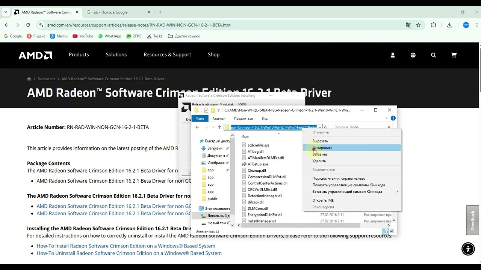Choose Удалить in context menu
This screenshot has width=481, height=270.
coord(352,161)
